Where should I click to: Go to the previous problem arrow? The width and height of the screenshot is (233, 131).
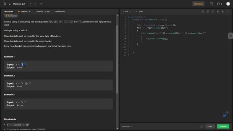pos(30,4)
